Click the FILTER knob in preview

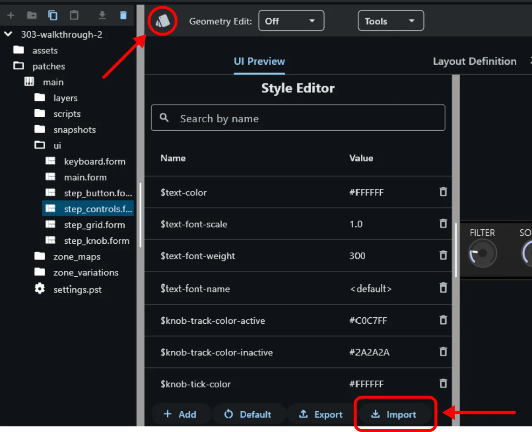click(x=483, y=253)
